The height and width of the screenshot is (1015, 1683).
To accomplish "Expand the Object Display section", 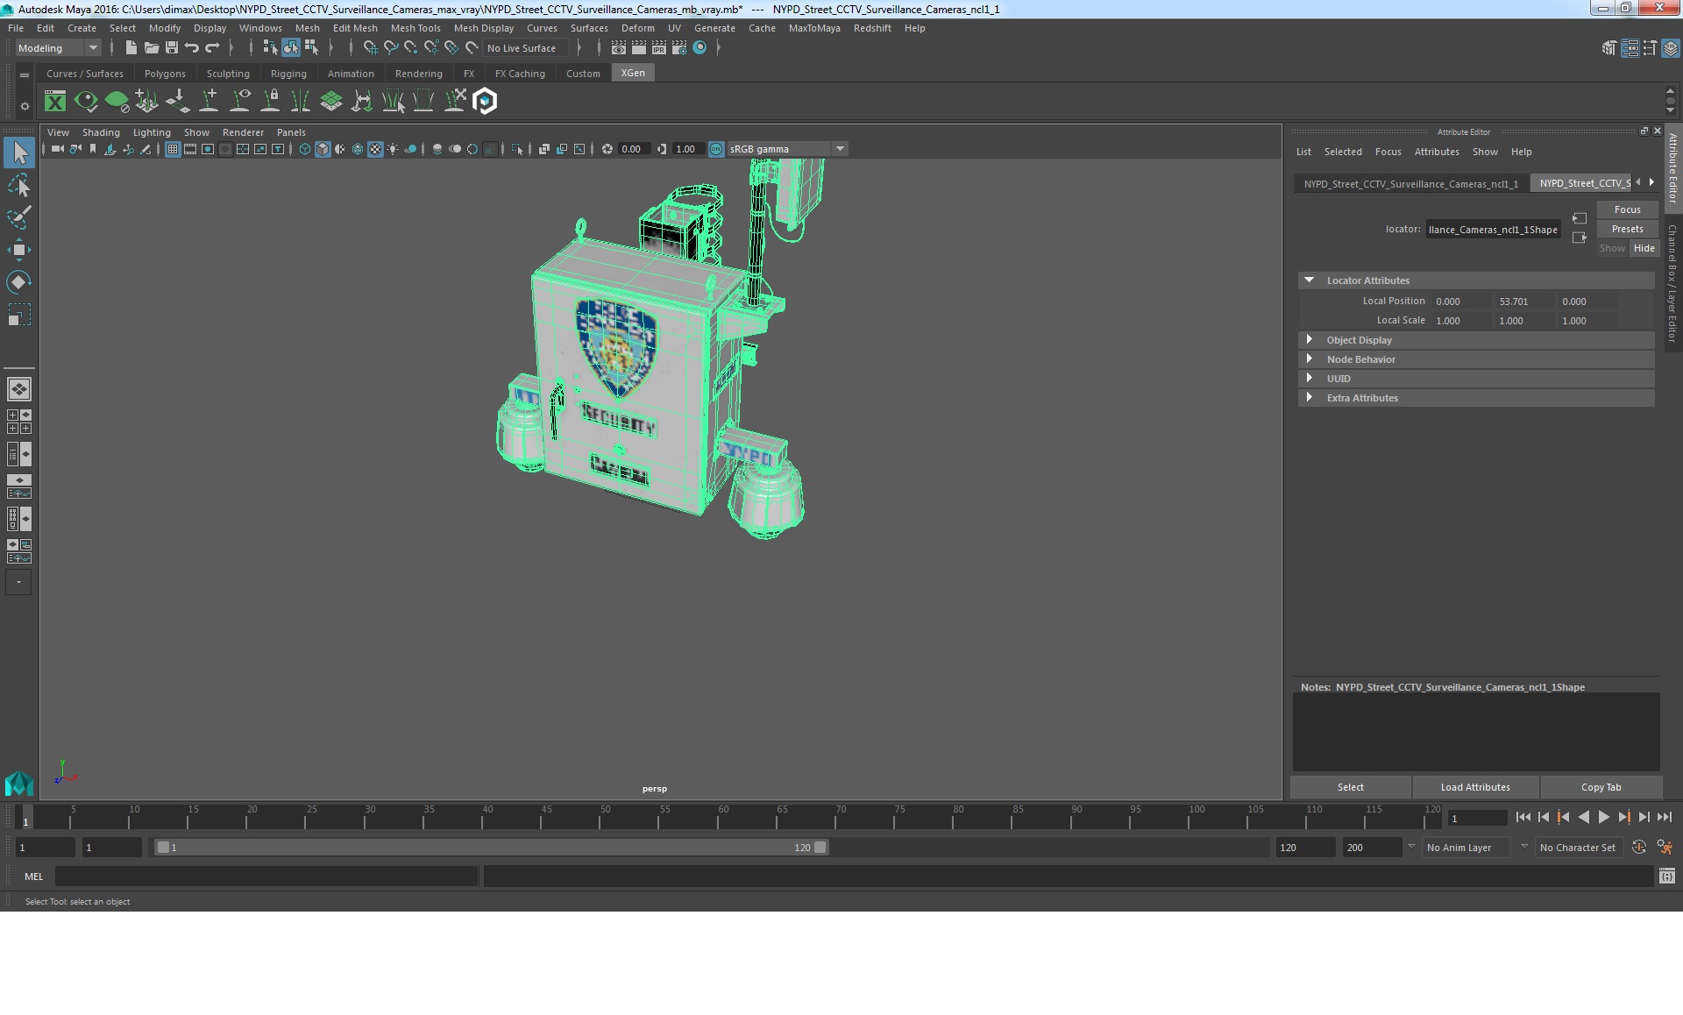I will [1309, 340].
